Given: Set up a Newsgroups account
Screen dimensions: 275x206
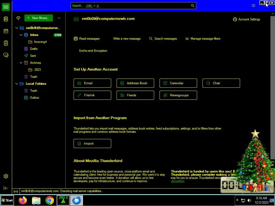Looking at the screenshot, I should (x=178, y=95).
